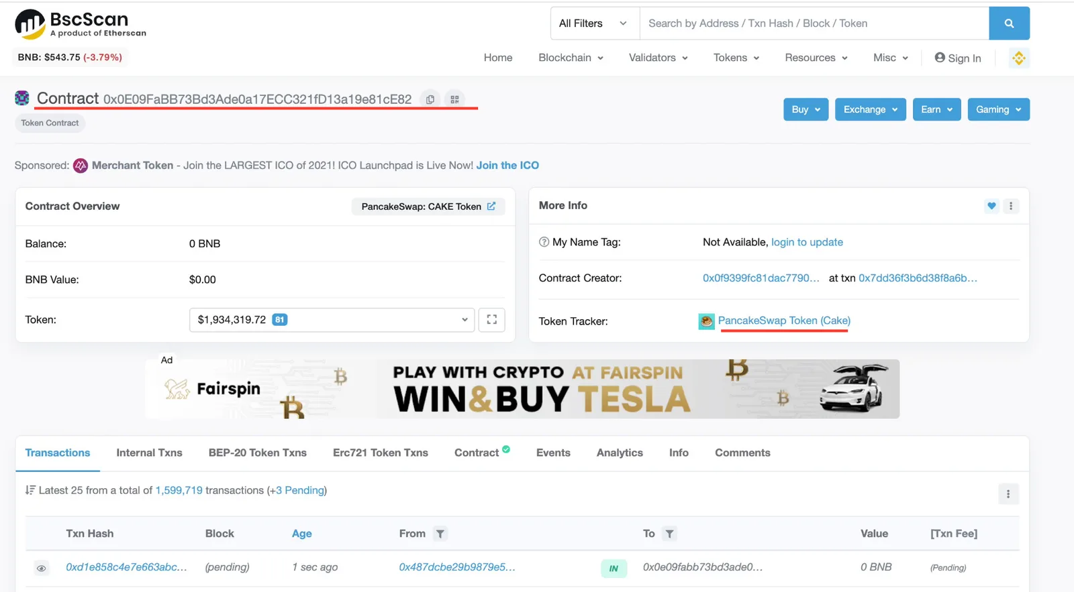Sort transactions by Age column header
Viewport: 1074px width, 592px height.
click(302, 534)
